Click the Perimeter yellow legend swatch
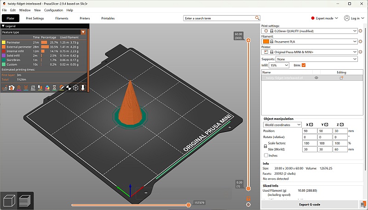The width and height of the screenshot is (368, 210). point(4,42)
